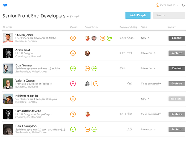Click the Search input field
This screenshot has height=142, width=189.
169,15
